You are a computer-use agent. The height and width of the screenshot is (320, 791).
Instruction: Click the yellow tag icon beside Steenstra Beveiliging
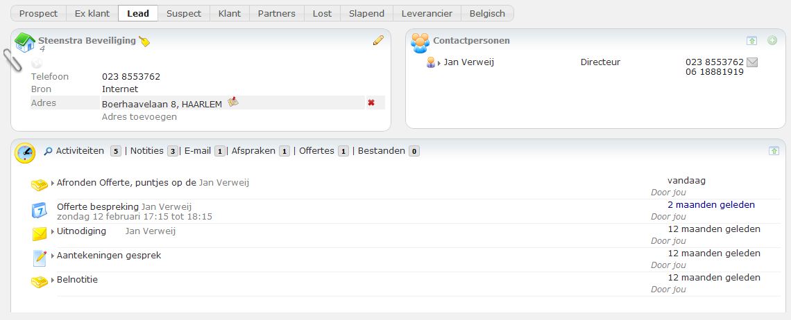pyautogui.click(x=144, y=42)
